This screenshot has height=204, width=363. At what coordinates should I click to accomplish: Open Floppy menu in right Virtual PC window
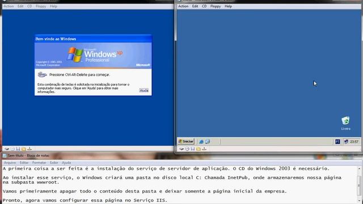coord(216,6)
